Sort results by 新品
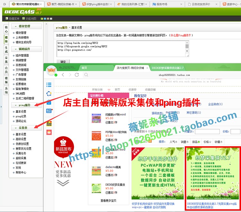Viewport: 241px width, 212px height. pos(196,142)
